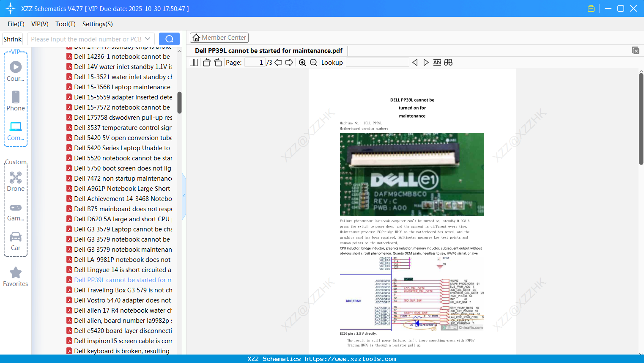Open 'Dell 5520 notebook cannot be' file
This screenshot has height=363, width=644.
tap(119, 158)
